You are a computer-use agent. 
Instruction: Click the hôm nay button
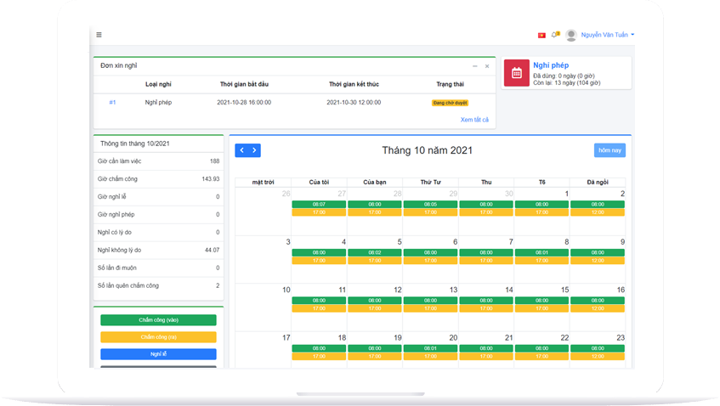pyautogui.click(x=609, y=150)
